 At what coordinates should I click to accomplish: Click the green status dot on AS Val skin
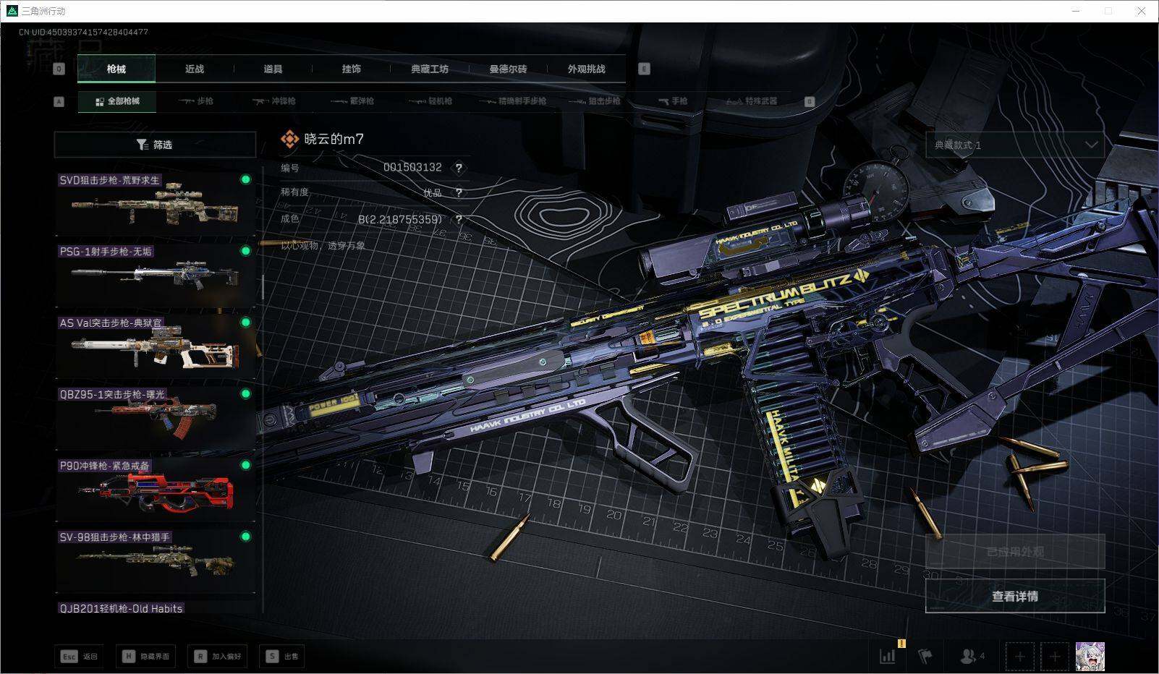point(245,323)
